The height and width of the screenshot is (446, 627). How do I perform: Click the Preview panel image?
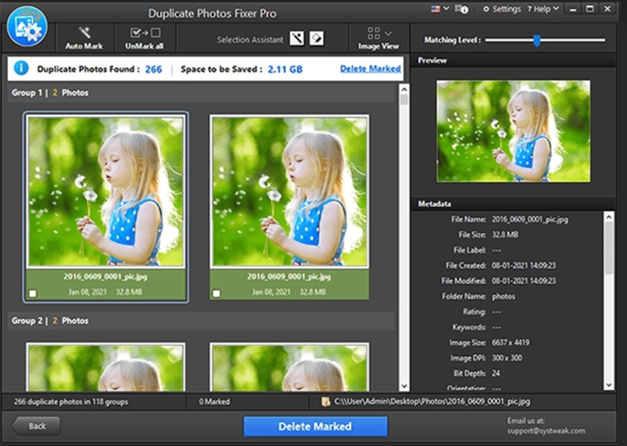[513, 131]
